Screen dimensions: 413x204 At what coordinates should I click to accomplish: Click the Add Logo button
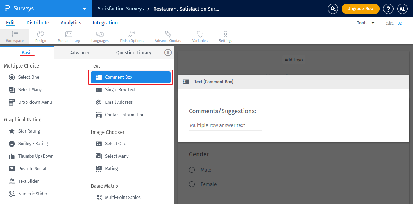click(x=294, y=60)
